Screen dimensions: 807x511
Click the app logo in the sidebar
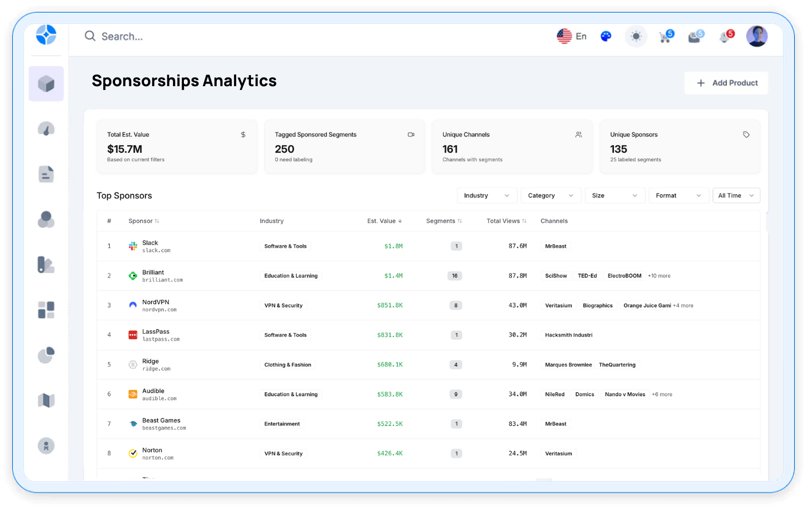(46, 35)
